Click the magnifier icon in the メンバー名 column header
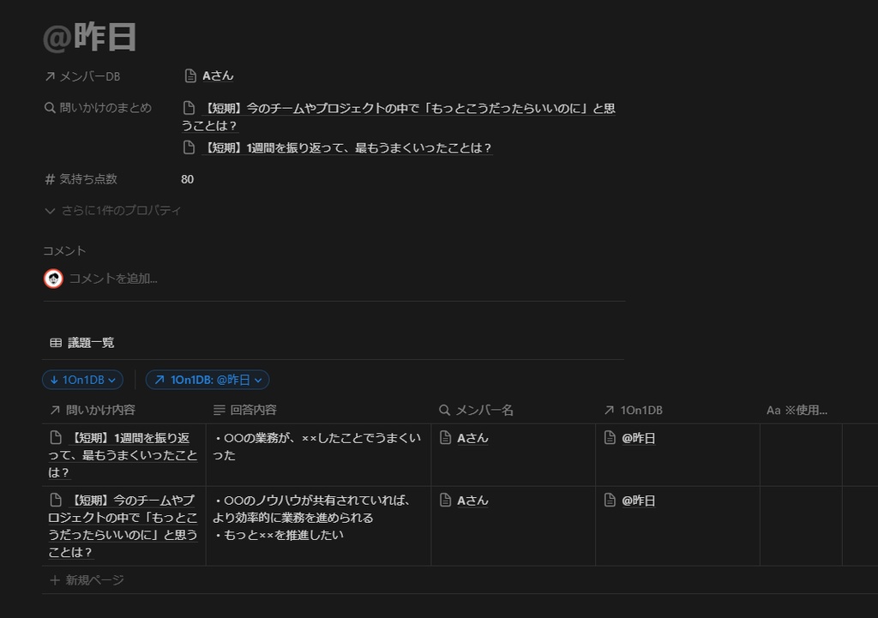Viewport: 878px width, 618px height. [445, 410]
